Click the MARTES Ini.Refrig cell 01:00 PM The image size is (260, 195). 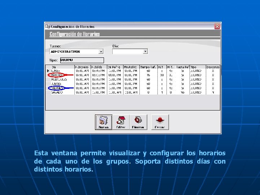point(115,75)
